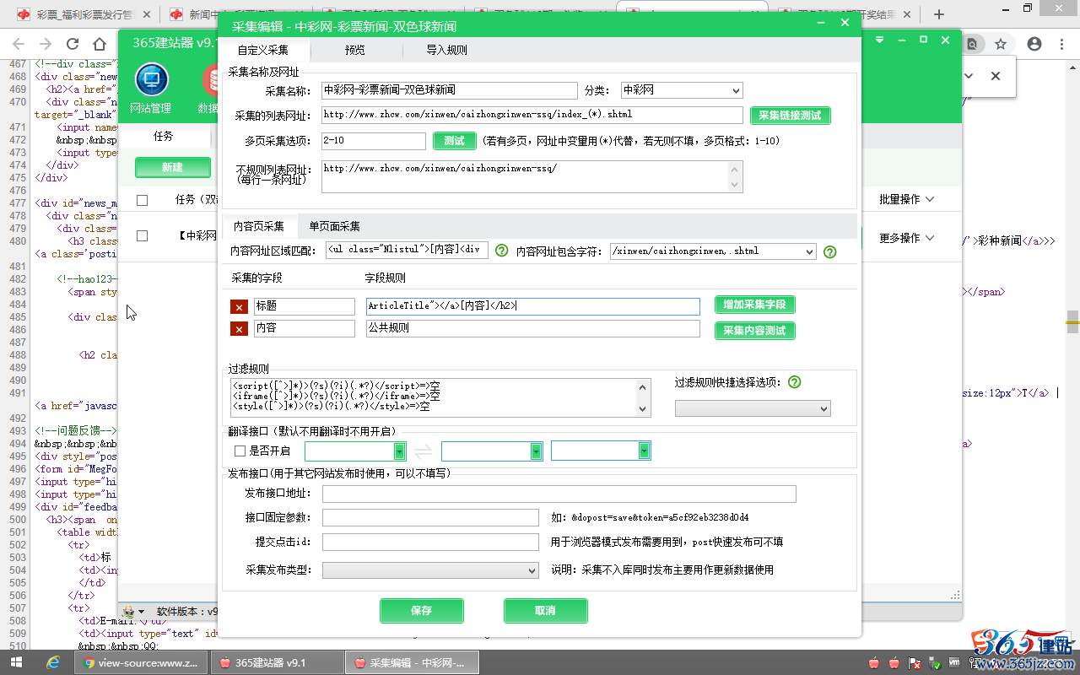
Task: Open the browser profile avatar
Action: 1034,44
